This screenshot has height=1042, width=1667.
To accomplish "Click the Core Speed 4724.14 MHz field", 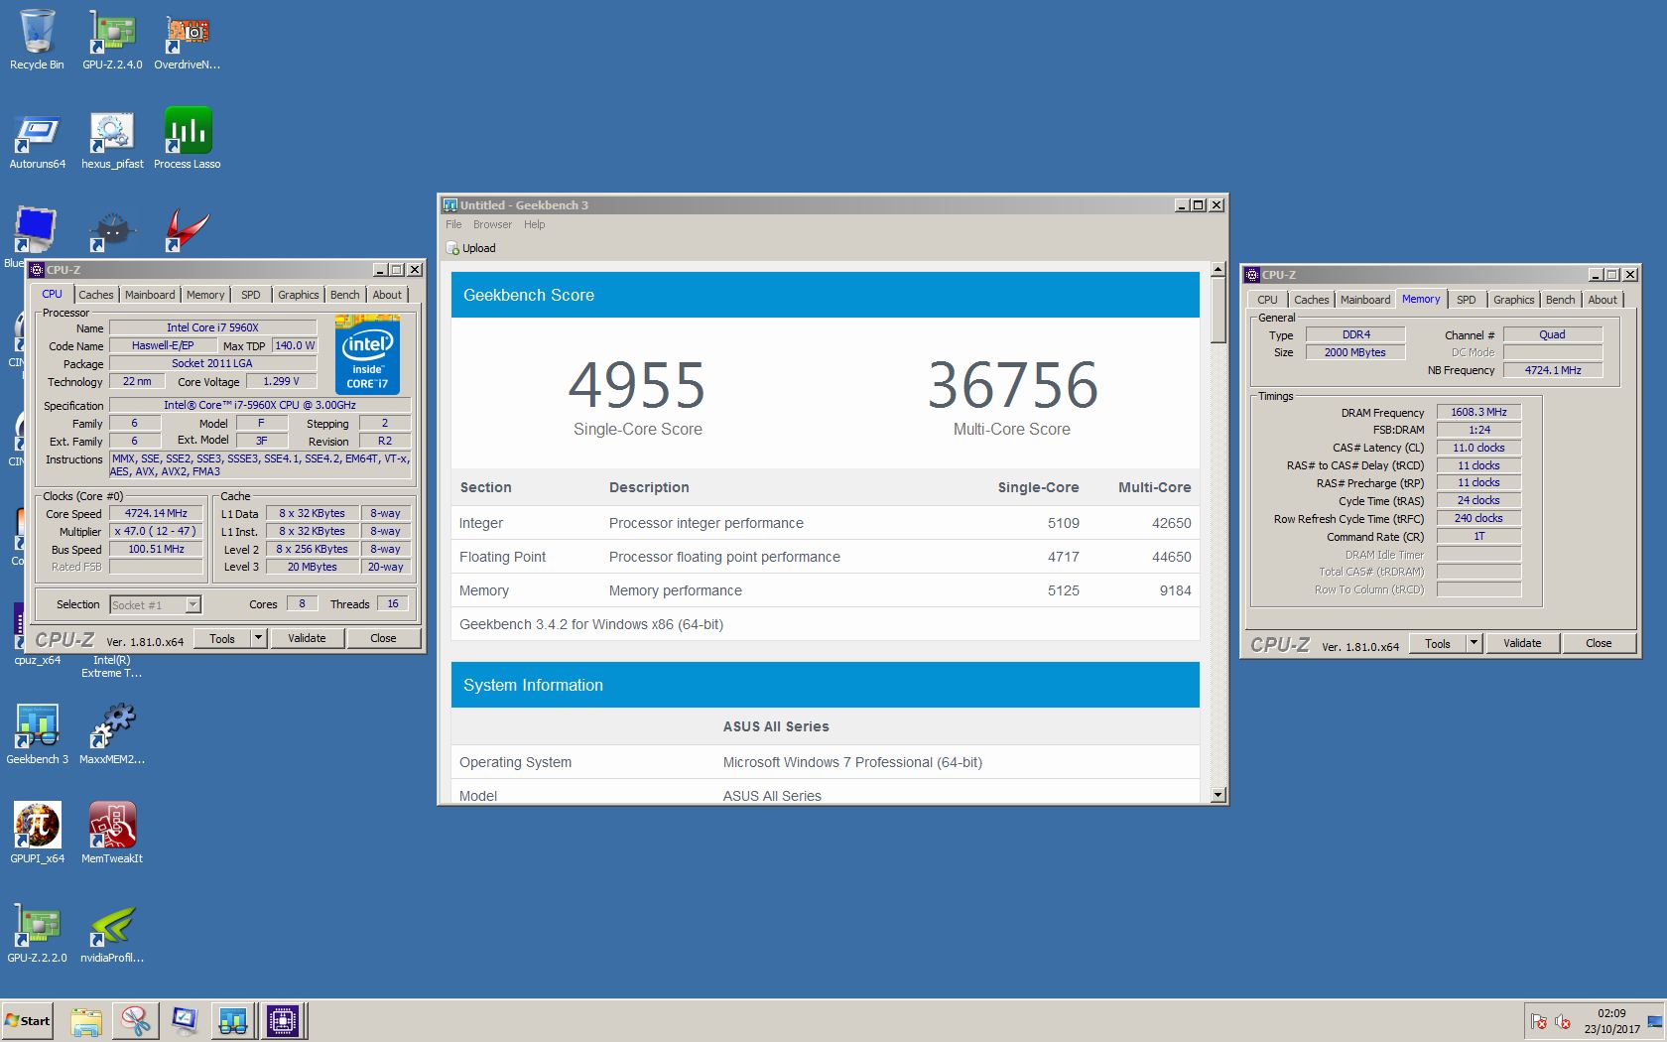I will [x=156, y=513].
